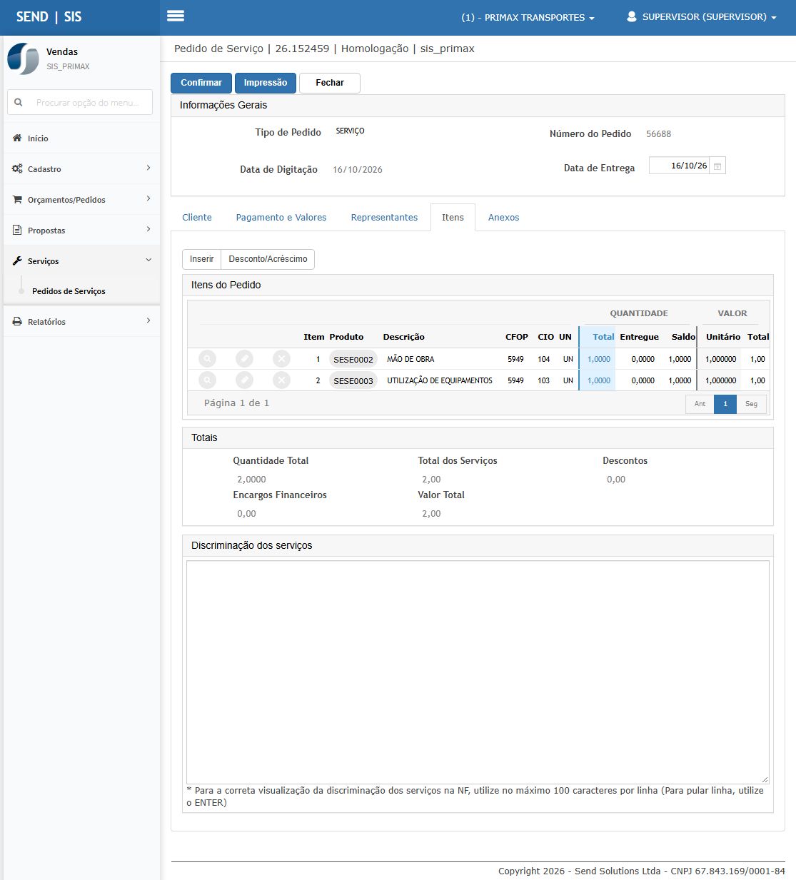The image size is (796, 880).
Task: Click the document icon beside Propostas
Action: (17, 231)
